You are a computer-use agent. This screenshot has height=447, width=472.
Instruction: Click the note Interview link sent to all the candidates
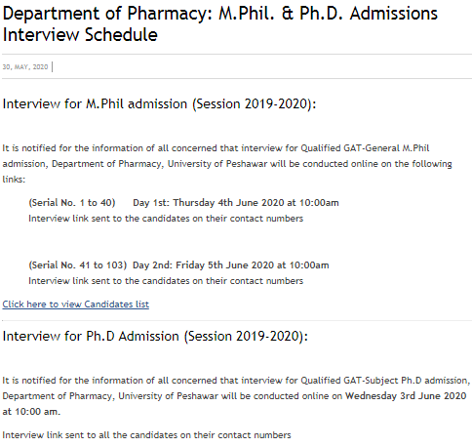146,435
